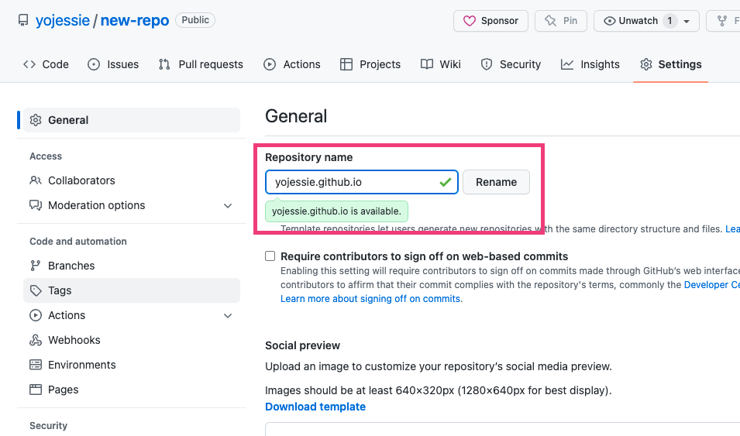Screen dimensions: 740x436
Task: Select the Settings tab
Action: (670, 64)
